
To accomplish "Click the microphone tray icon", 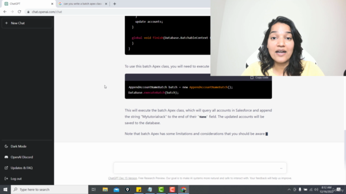I will tap(300, 190).
